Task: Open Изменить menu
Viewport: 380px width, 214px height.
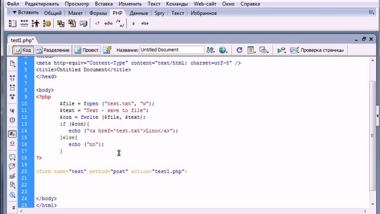Action: [x=130, y=4]
